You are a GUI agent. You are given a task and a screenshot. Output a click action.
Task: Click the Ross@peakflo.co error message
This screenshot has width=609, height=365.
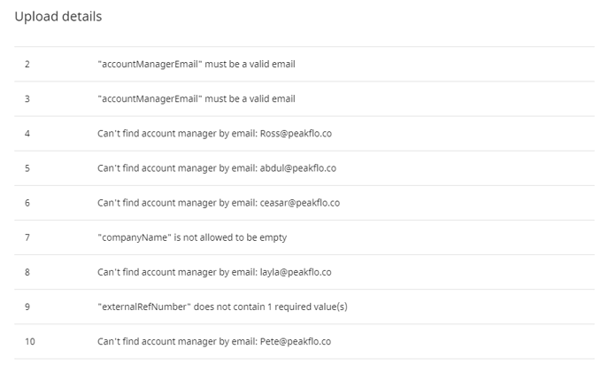click(x=214, y=133)
